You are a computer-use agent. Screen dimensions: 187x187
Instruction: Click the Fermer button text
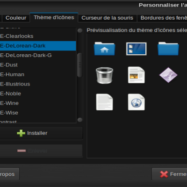[179, 174]
